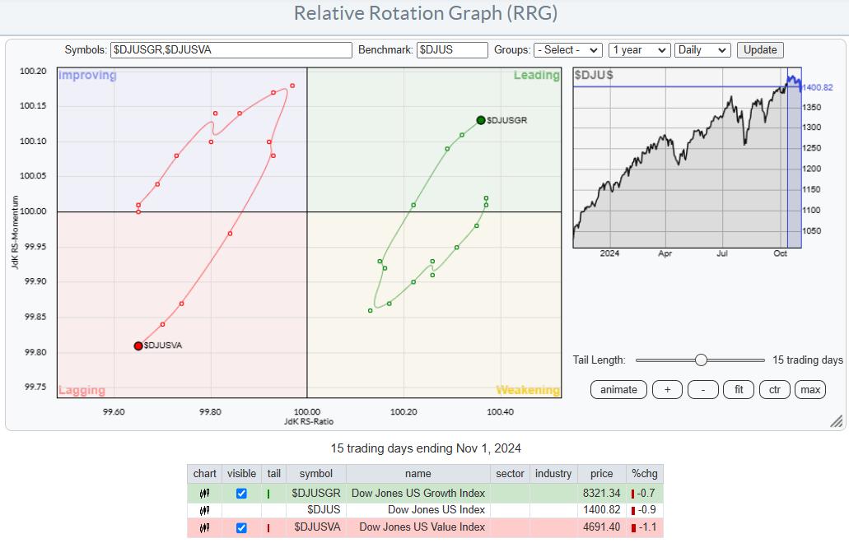Viewport: 849px width, 543px height.
Task: Expand the 1 year period dropdown
Action: [x=639, y=50]
